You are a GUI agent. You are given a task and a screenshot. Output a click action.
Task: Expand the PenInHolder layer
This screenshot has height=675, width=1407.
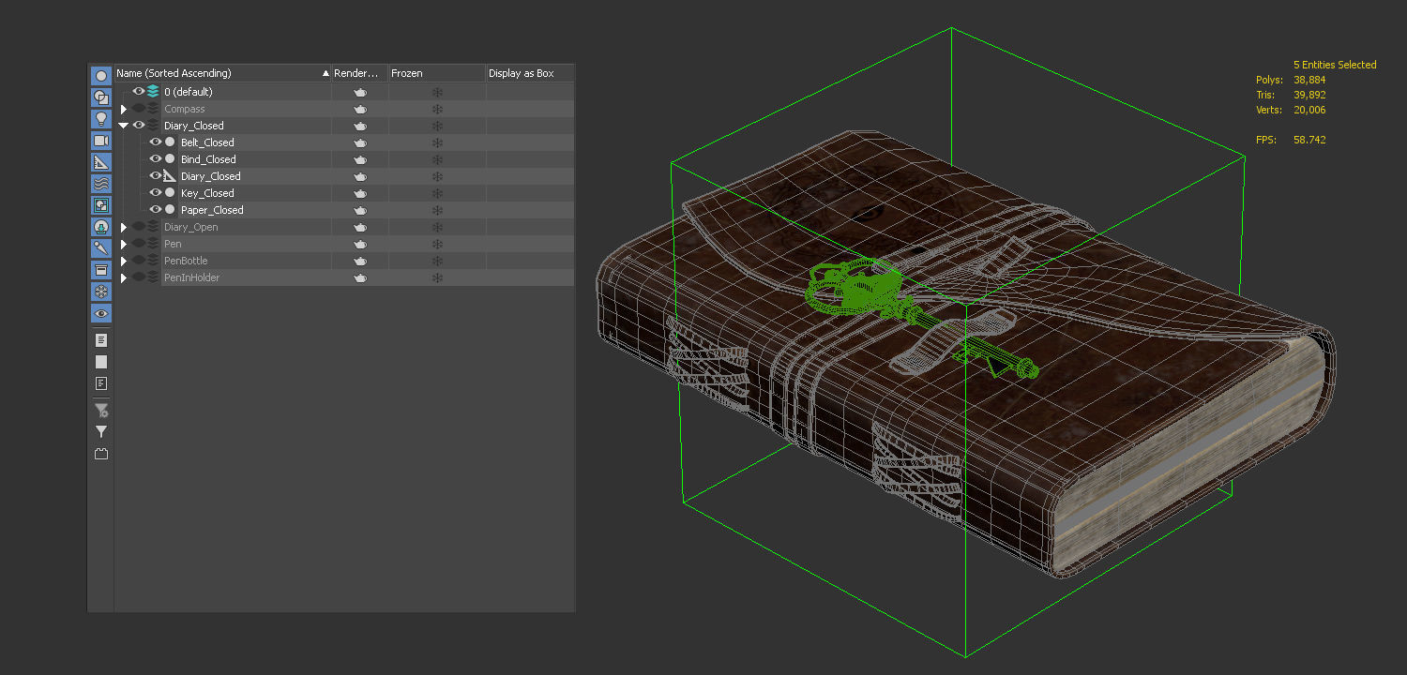coord(124,277)
